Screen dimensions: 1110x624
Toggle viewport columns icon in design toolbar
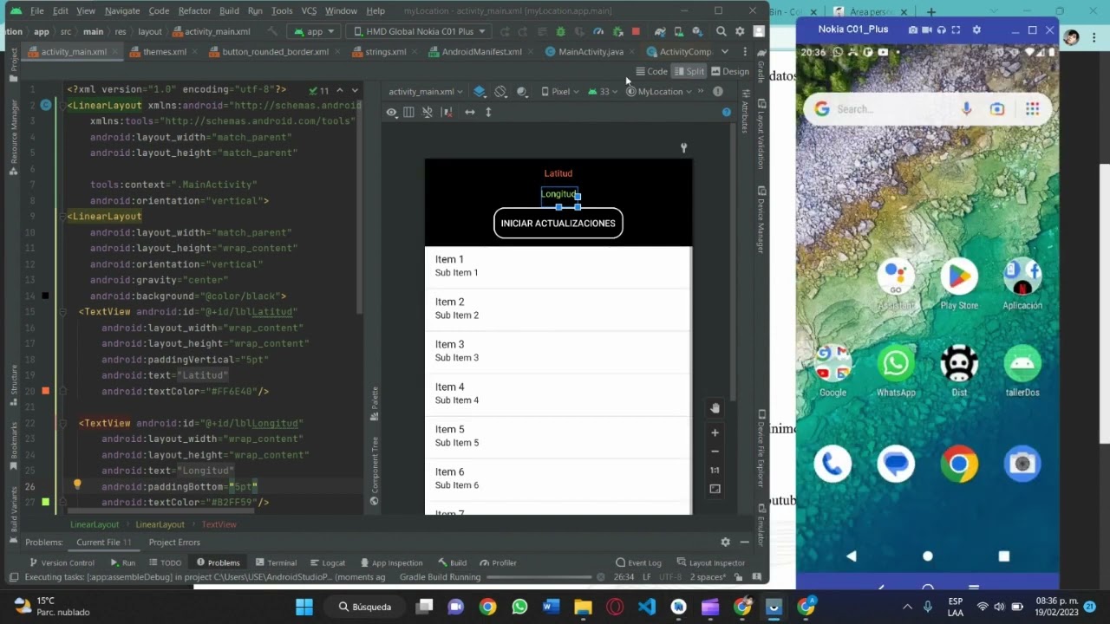point(408,112)
